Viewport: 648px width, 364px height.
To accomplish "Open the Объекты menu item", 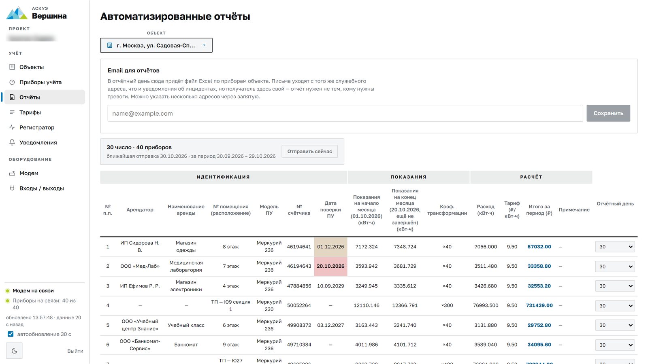I will point(45,67).
